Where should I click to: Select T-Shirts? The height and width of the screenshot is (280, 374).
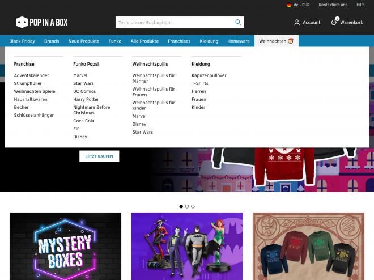click(x=200, y=83)
